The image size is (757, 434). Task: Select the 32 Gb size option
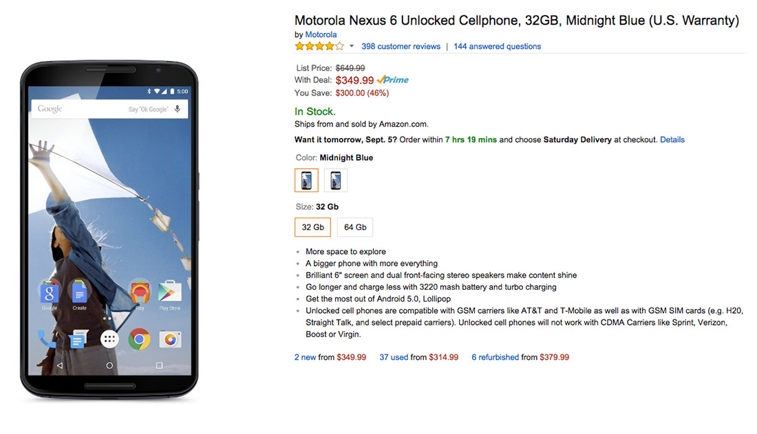coord(312,227)
